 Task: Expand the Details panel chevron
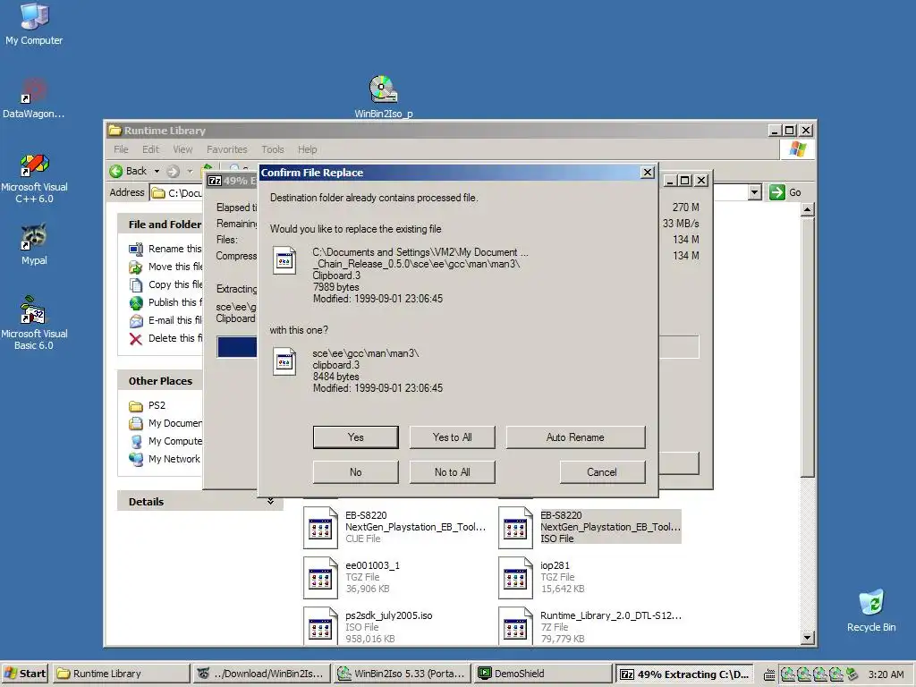tap(270, 501)
